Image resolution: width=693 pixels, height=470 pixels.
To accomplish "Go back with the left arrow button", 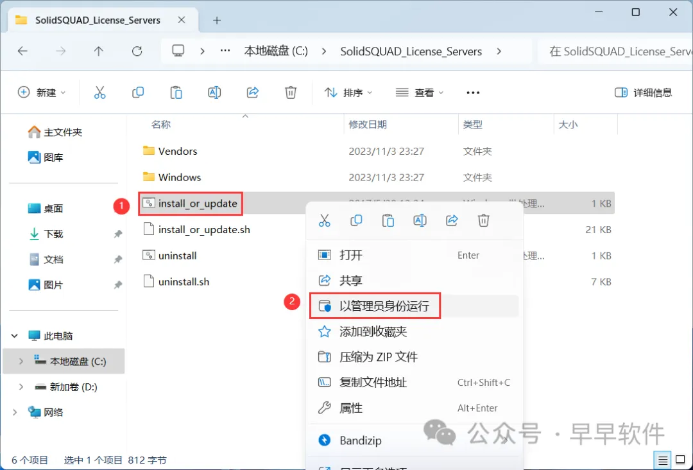I will (x=22, y=51).
